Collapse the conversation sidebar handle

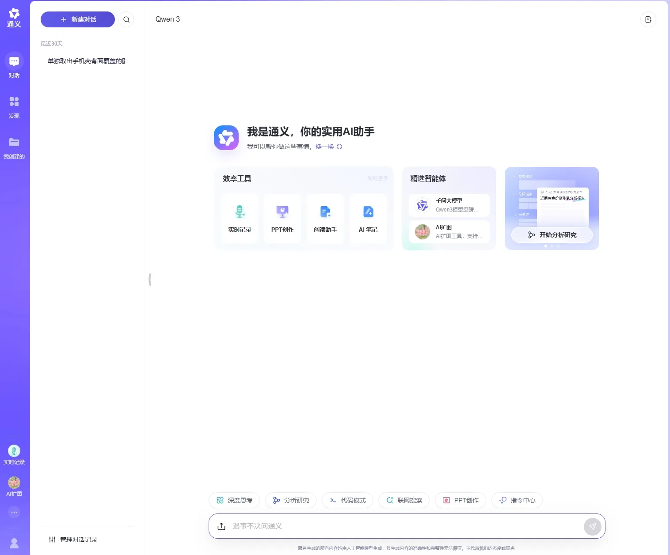click(x=150, y=279)
